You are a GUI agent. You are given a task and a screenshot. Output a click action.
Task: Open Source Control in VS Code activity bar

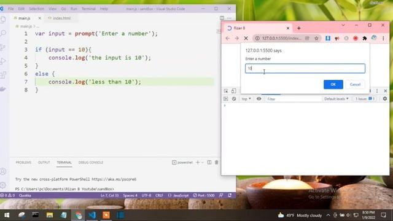point(3,47)
